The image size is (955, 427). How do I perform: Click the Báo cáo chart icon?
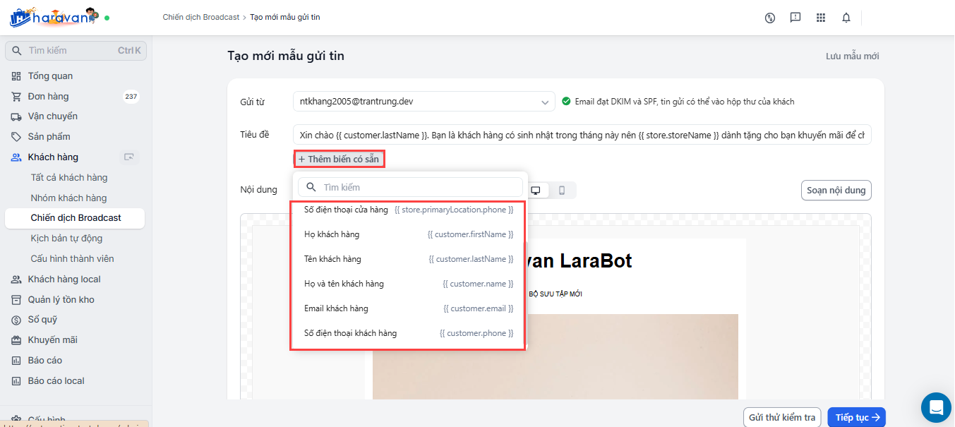16,361
